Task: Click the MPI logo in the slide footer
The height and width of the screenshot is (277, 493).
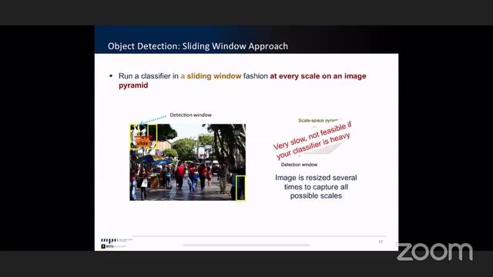Action: point(117,241)
